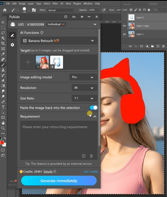Show Layer 2 visibility box
Image resolution: width=167 pixels, height=197 pixels.
124,17
